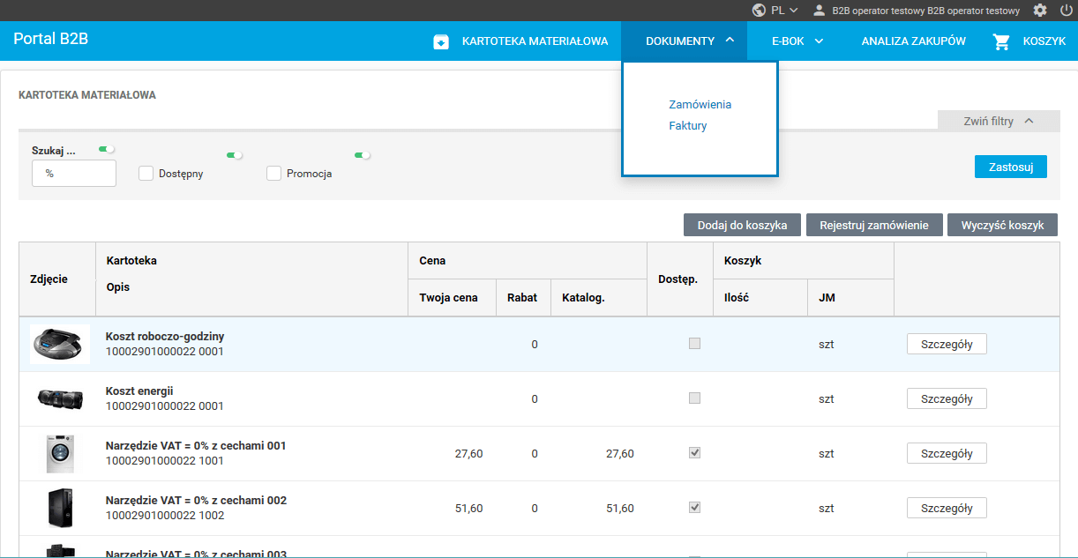Check the Promocja checkbox

(x=273, y=174)
